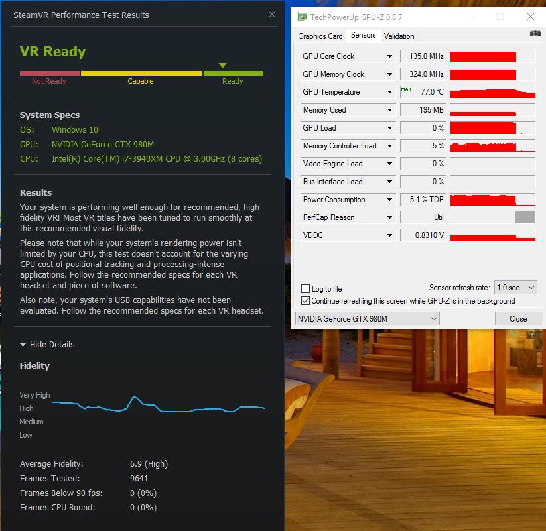Click the Fidelity line chart

(159, 406)
